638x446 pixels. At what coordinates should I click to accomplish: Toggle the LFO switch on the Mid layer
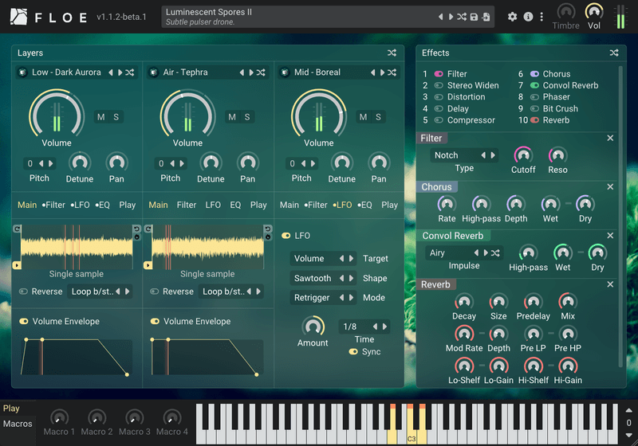[286, 236]
